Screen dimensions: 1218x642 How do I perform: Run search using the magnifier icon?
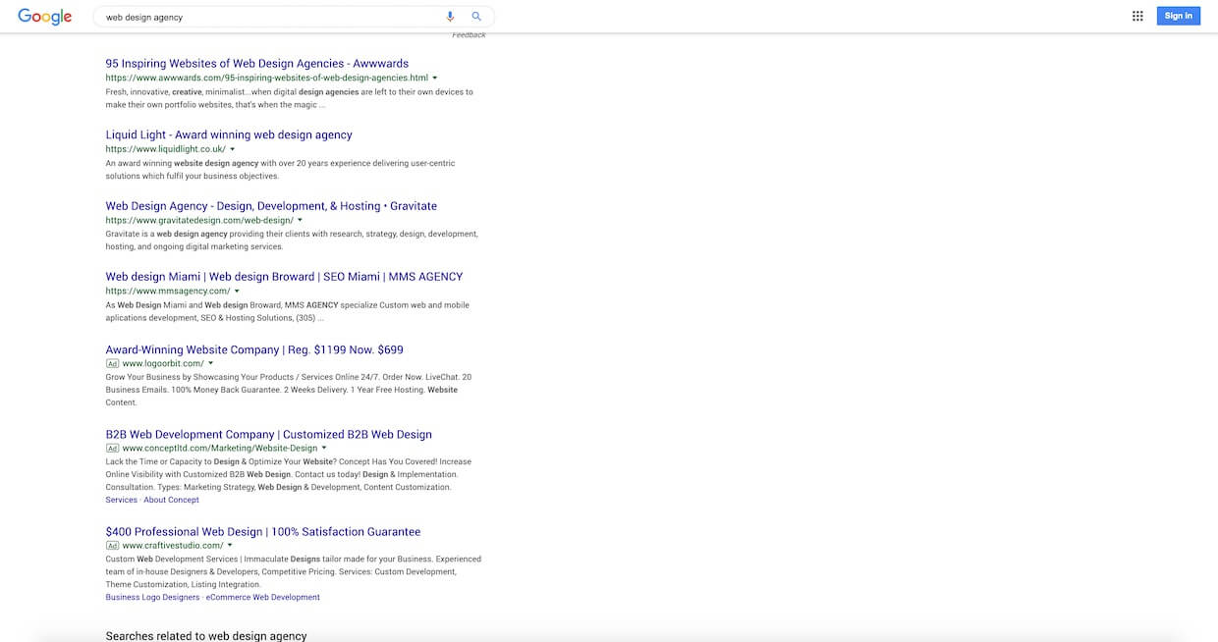[x=476, y=17]
